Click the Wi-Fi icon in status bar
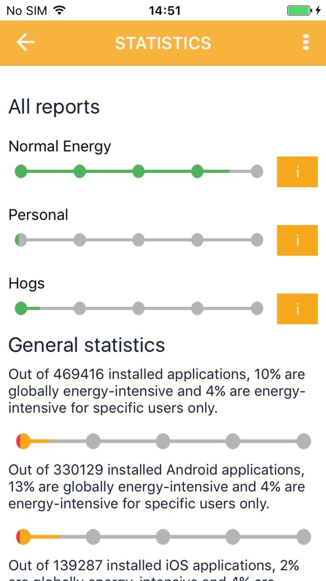326x581 pixels. pyautogui.click(x=59, y=10)
